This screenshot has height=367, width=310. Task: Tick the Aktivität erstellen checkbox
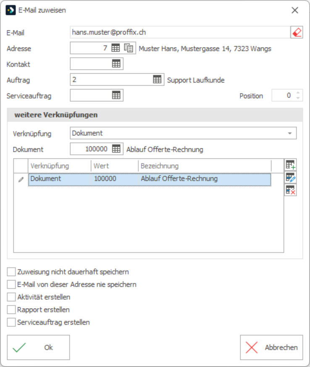[11, 297]
